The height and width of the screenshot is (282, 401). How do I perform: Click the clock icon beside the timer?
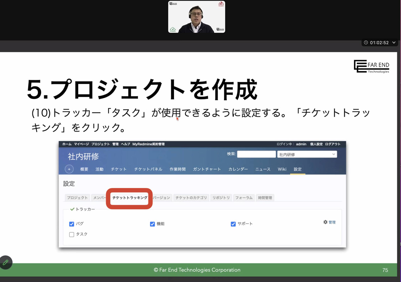pos(366,43)
